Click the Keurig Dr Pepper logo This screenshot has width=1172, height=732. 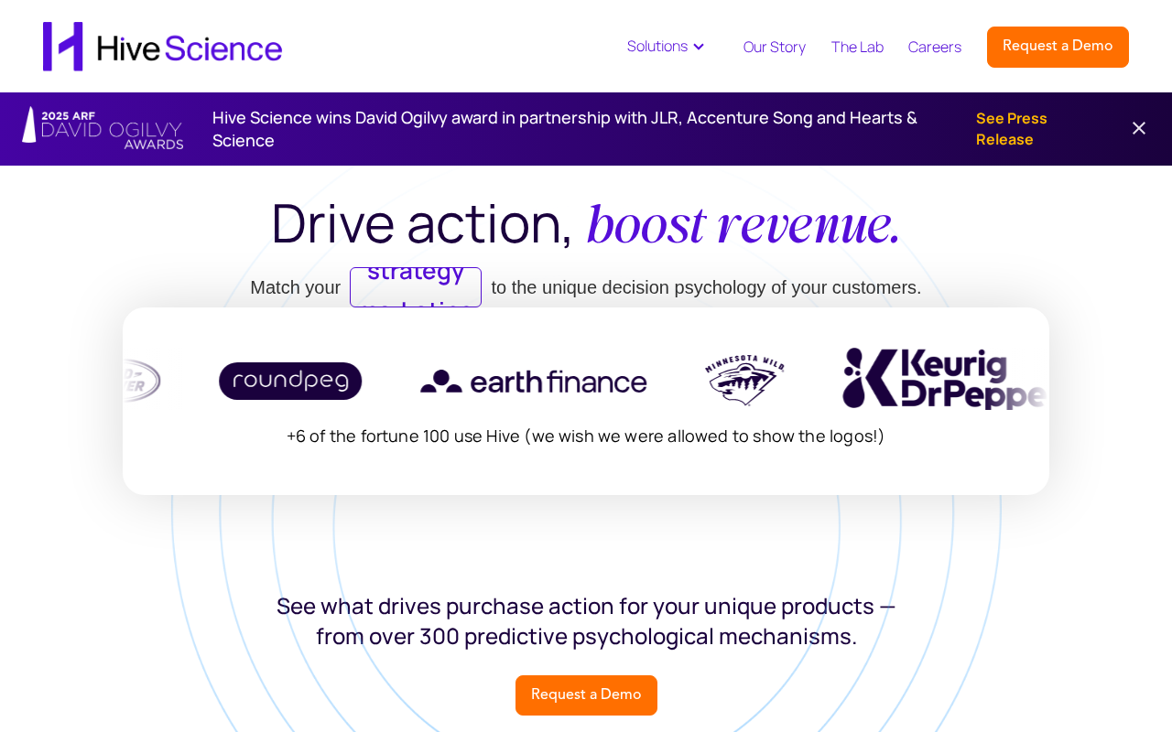point(943,379)
